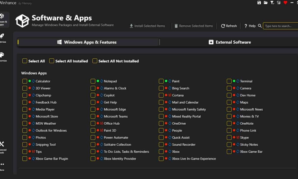The image size is (298, 179).
Task: Click the 'Mail and Calendar' label
Action: click(x=185, y=102)
